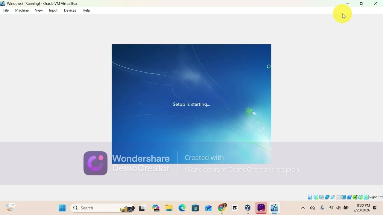Click the CPU execution status icon
The image size is (383, 215).
(355, 197)
